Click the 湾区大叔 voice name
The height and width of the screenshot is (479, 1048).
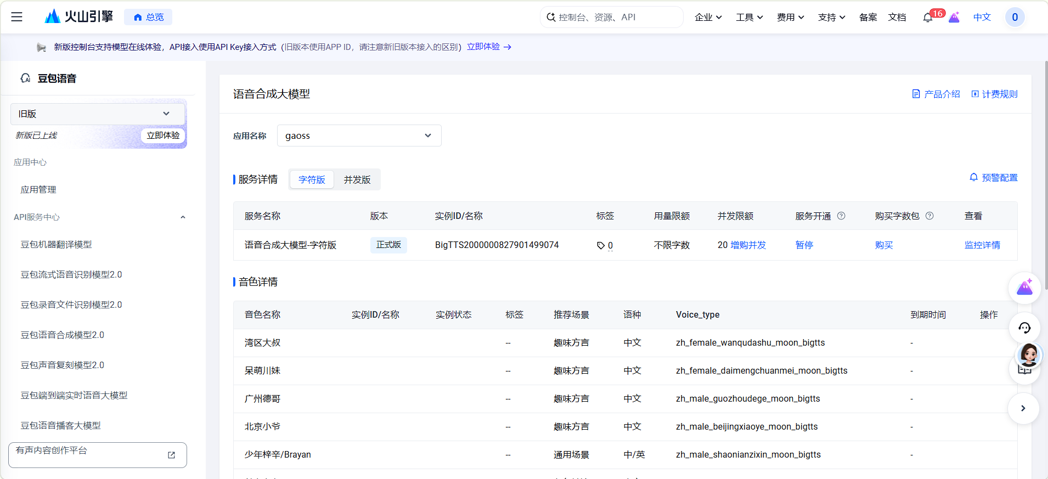[262, 342]
